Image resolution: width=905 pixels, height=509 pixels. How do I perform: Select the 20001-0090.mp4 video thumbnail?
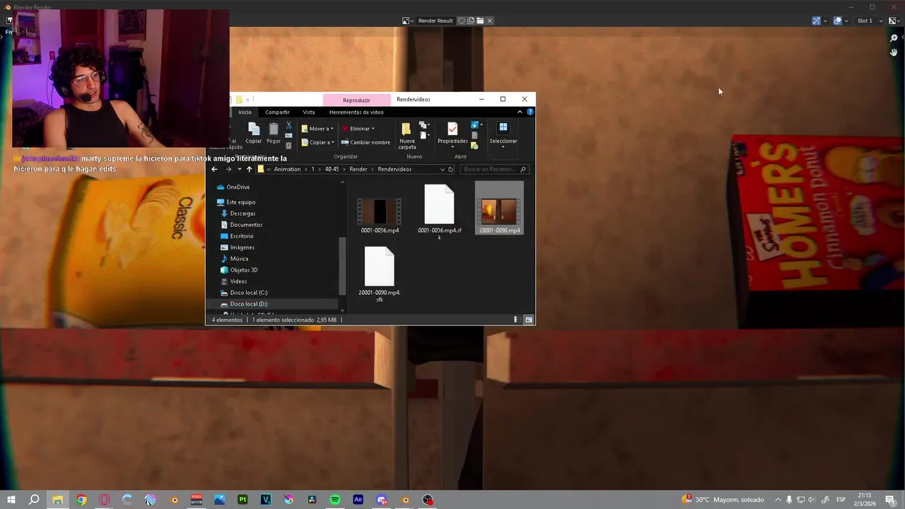(499, 211)
